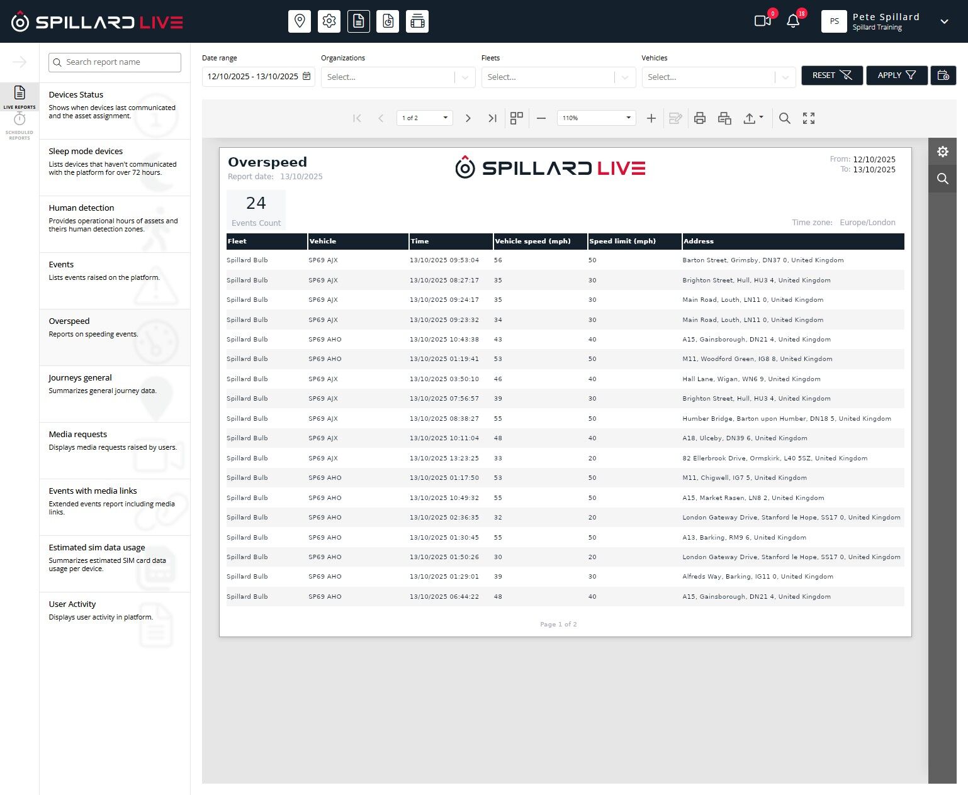Open the map location view
Screen dimensions: 968x795
pyautogui.click(x=300, y=21)
